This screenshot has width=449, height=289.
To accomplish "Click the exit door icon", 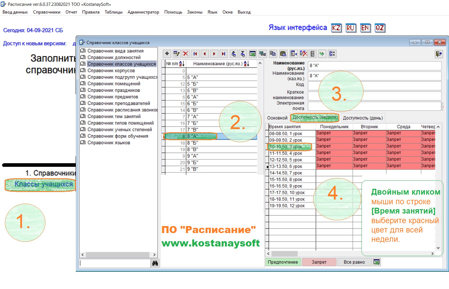I will coord(439,54).
